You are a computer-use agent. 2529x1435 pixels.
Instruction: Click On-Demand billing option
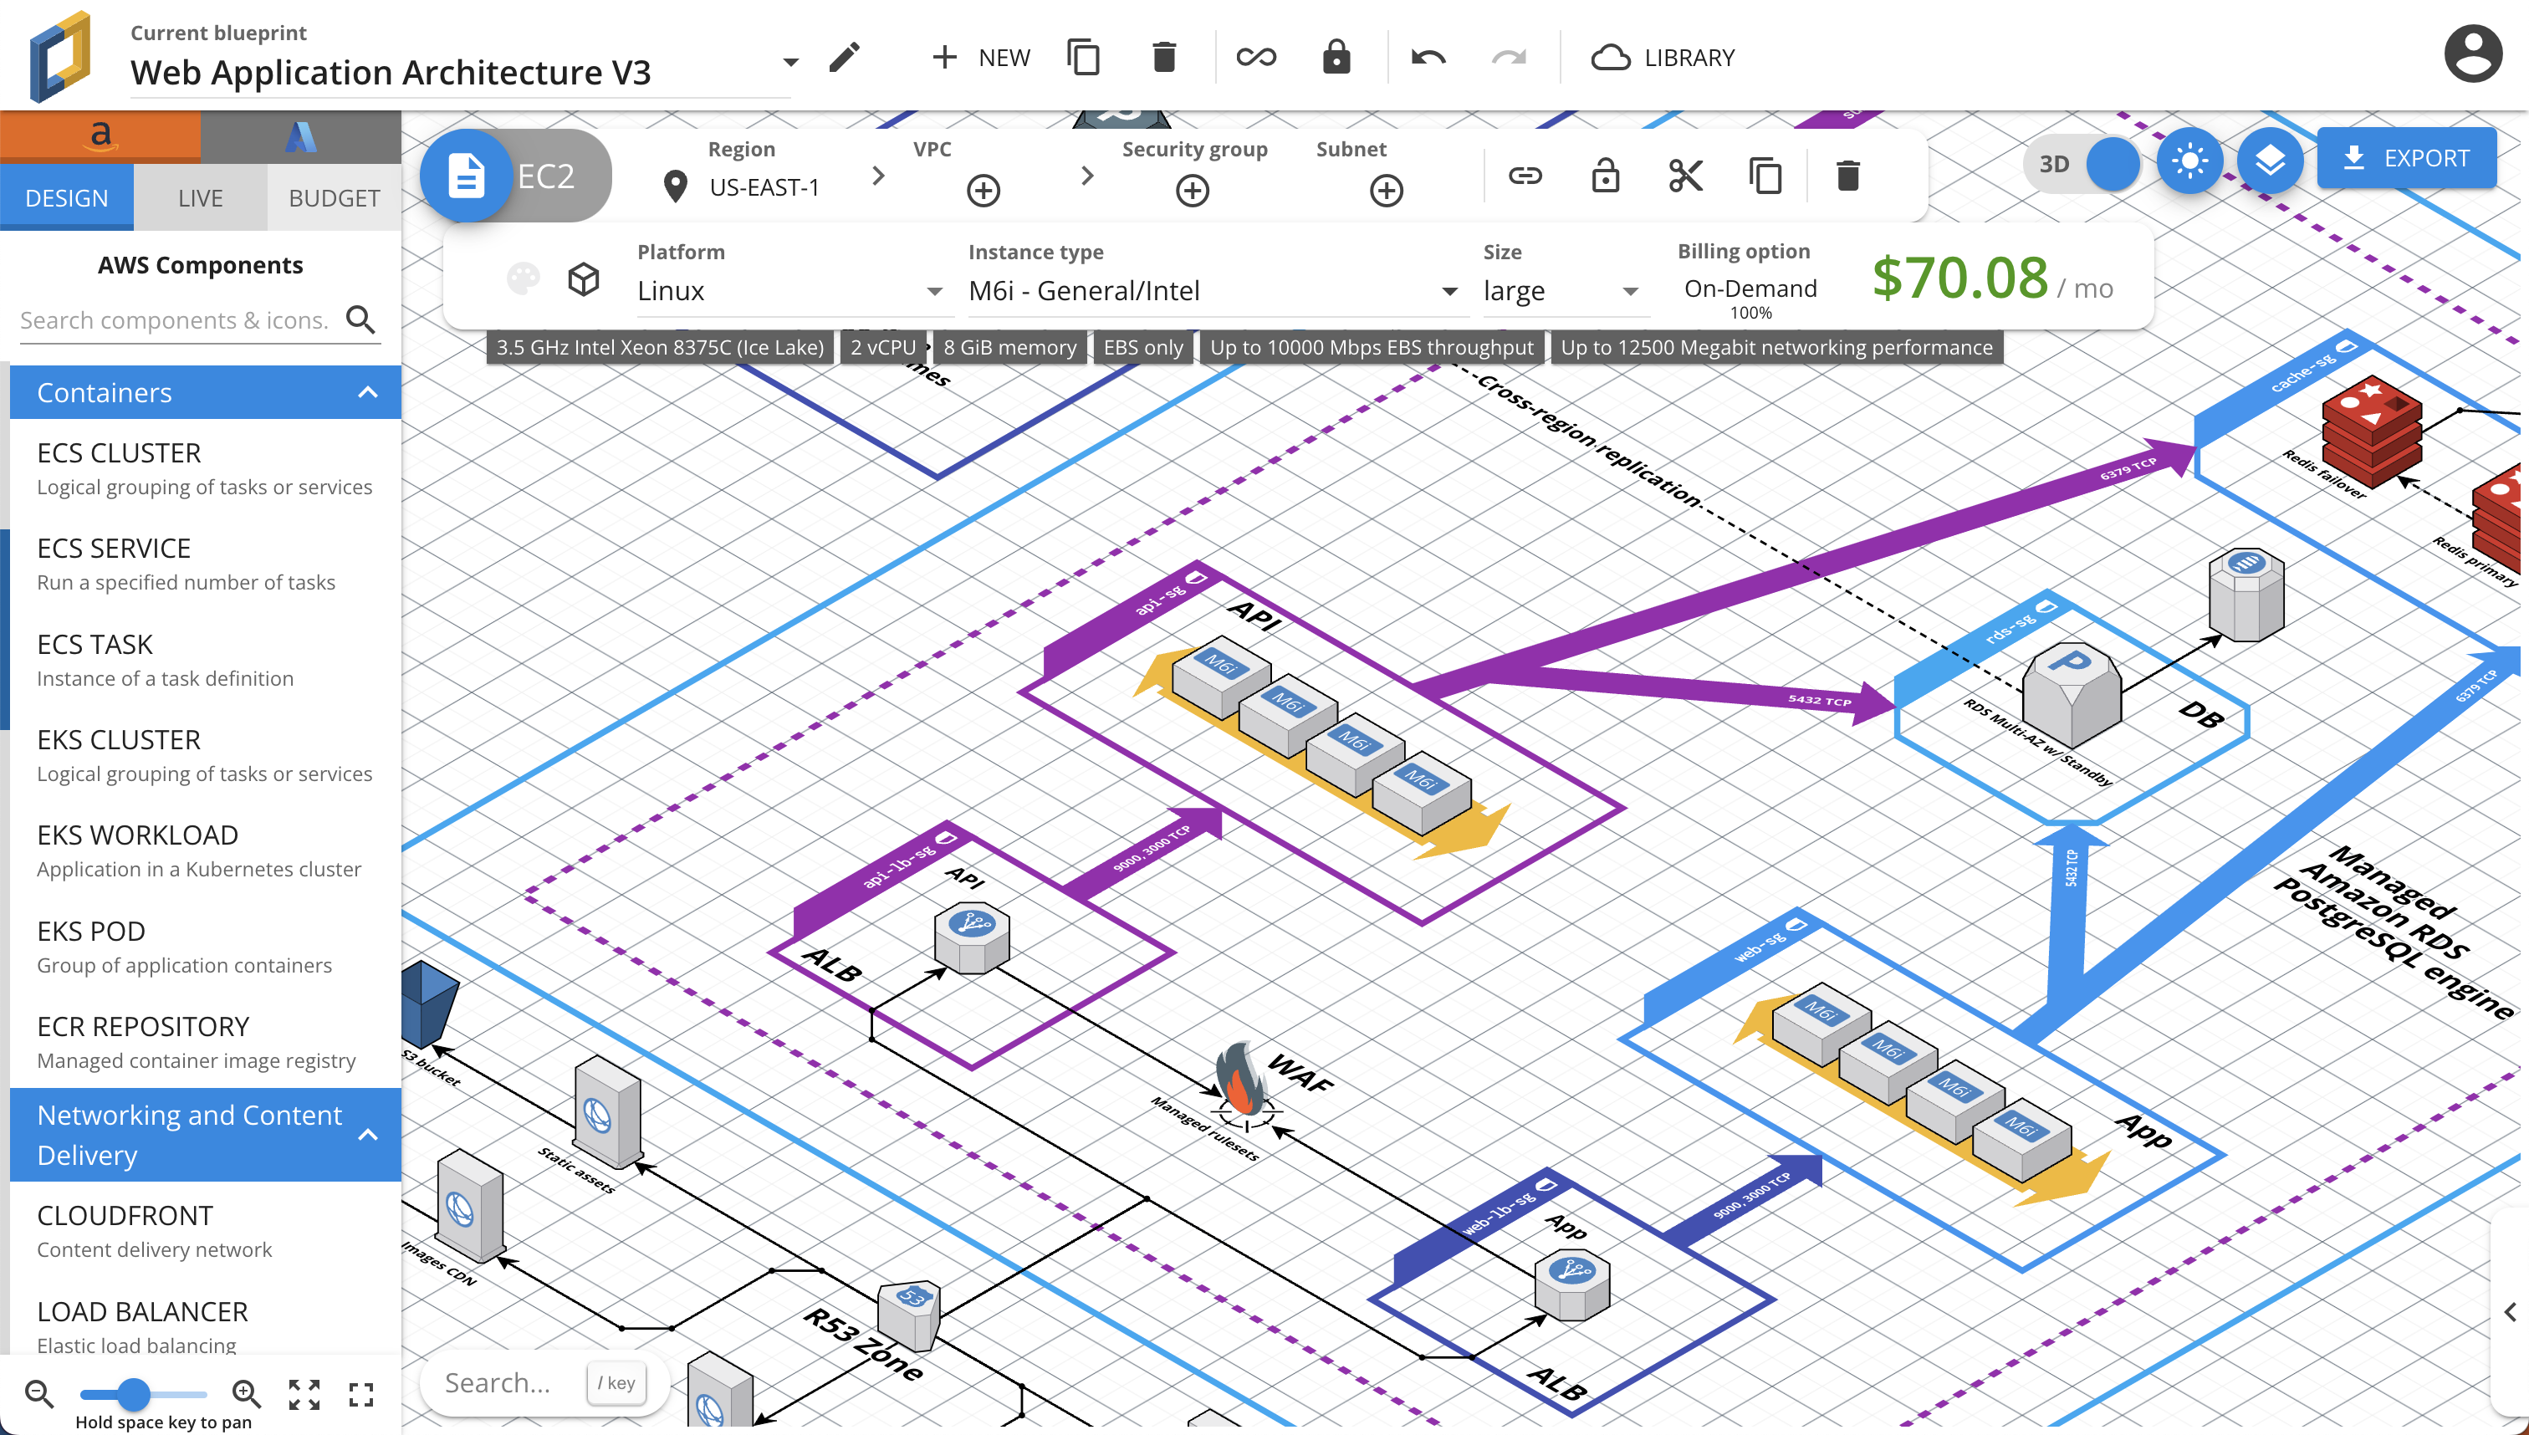tap(1750, 288)
